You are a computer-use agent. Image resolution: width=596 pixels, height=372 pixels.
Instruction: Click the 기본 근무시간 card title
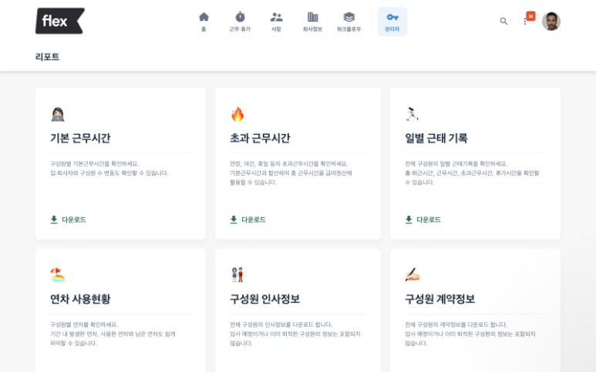pos(80,139)
